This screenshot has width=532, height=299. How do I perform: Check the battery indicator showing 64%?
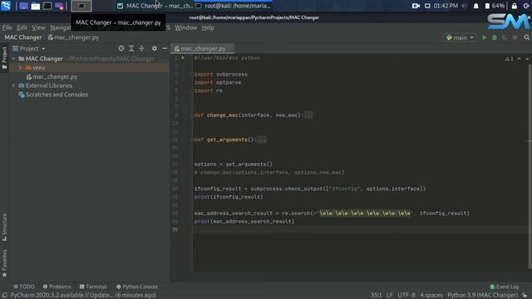tap(495, 6)
